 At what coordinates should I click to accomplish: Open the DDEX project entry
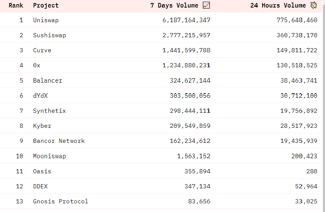coord(40,186)
